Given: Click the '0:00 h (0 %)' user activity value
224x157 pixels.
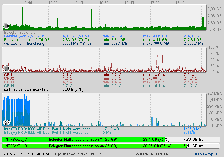Looking at the screenshot, I should pyautogui.click(x=73, y=89).
